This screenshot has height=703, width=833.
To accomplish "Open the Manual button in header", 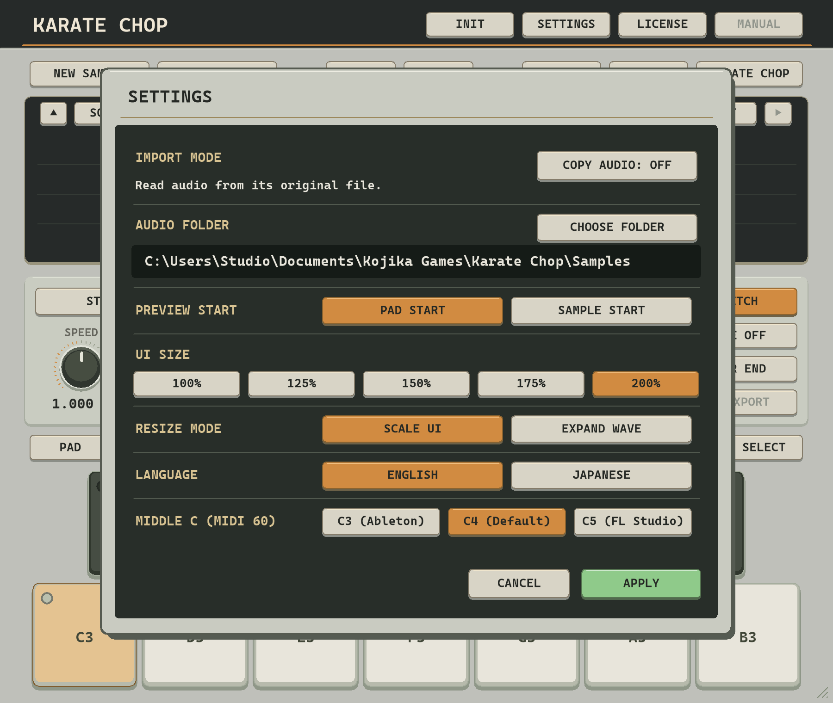I will coord(758,25).
